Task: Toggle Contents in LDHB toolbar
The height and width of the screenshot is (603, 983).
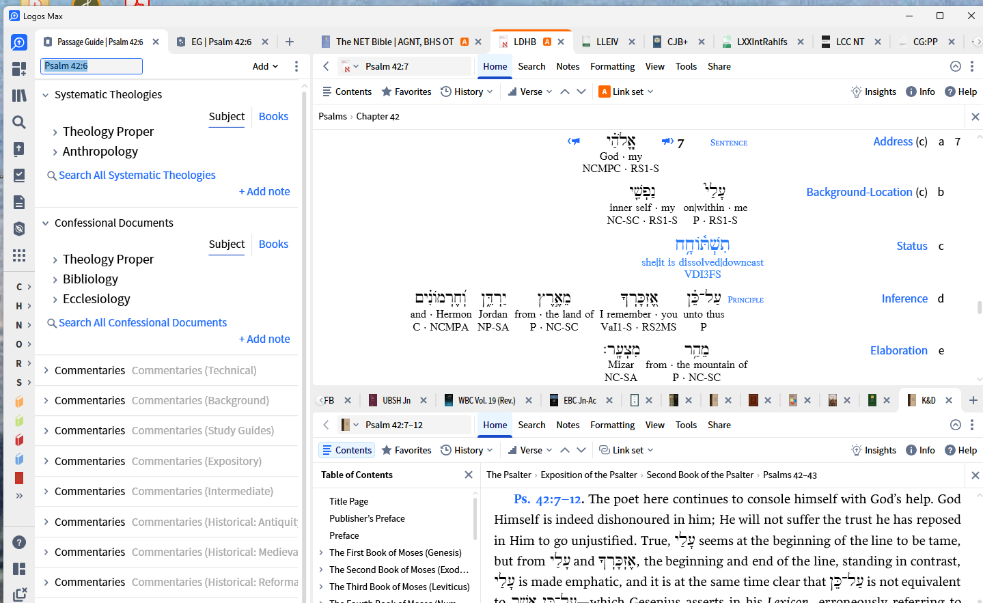Action: (347, 92)
